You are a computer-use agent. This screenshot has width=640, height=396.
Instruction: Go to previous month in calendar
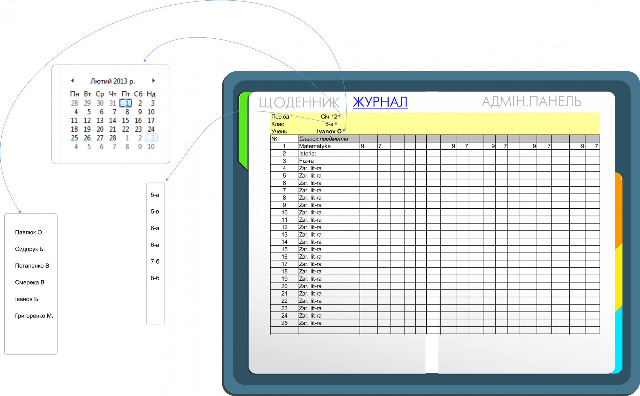coord(73,81)
